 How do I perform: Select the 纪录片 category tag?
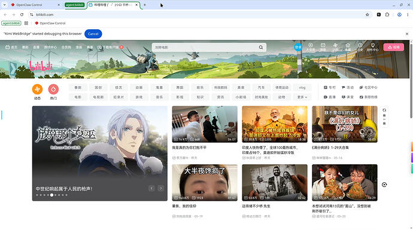[x=119, y=97]
